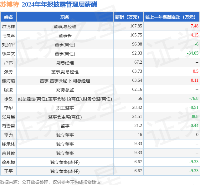Select the name 余其俊

[x=8, y=153]
